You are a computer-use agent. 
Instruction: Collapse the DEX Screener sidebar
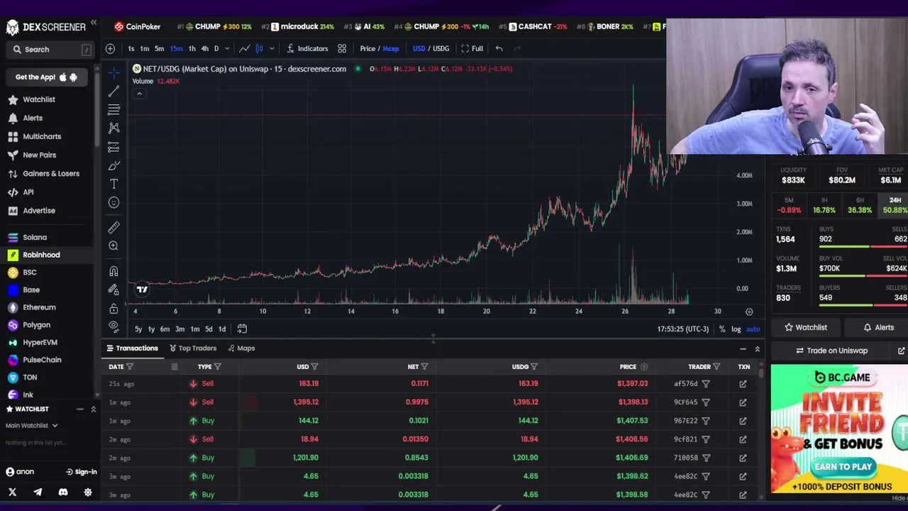[x=93, y=23]
